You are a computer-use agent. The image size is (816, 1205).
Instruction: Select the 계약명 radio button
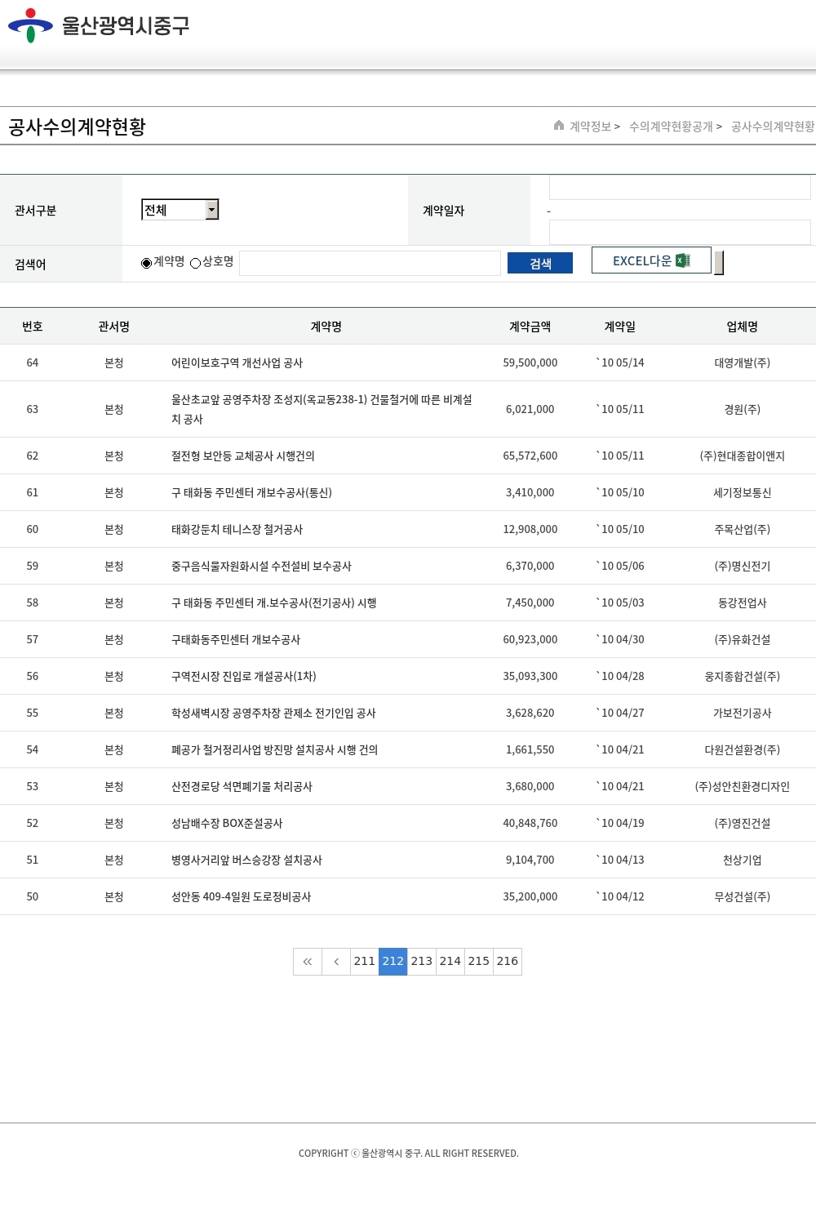pos(147,263)
